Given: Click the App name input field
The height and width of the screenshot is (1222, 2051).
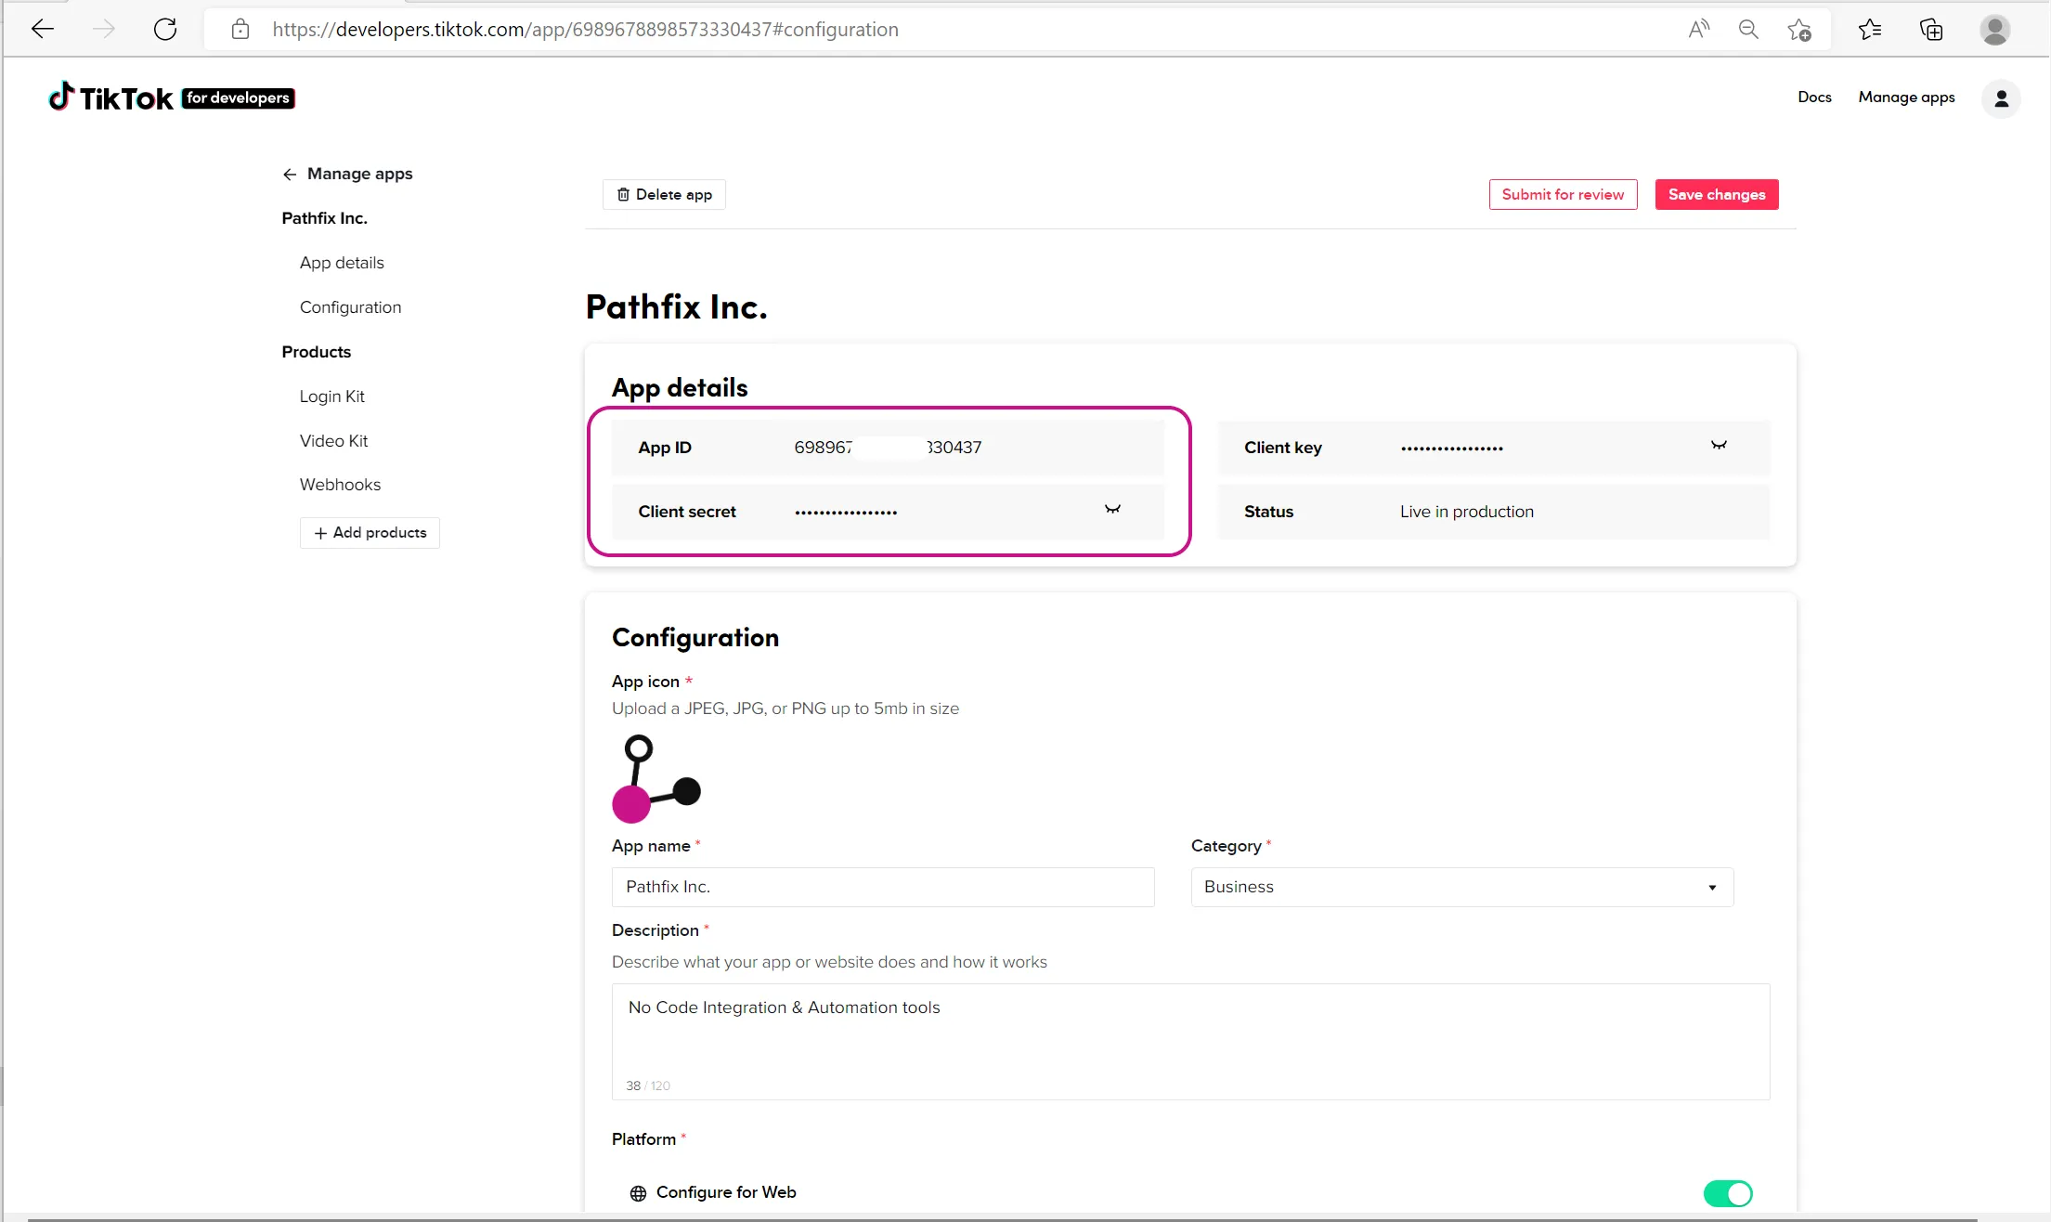Looking at the screenshot, I should coord(883,887).
